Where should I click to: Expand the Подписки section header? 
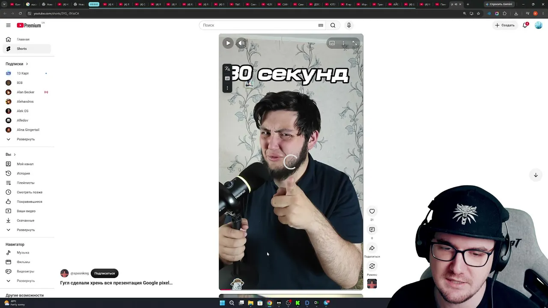coord(17,64)
